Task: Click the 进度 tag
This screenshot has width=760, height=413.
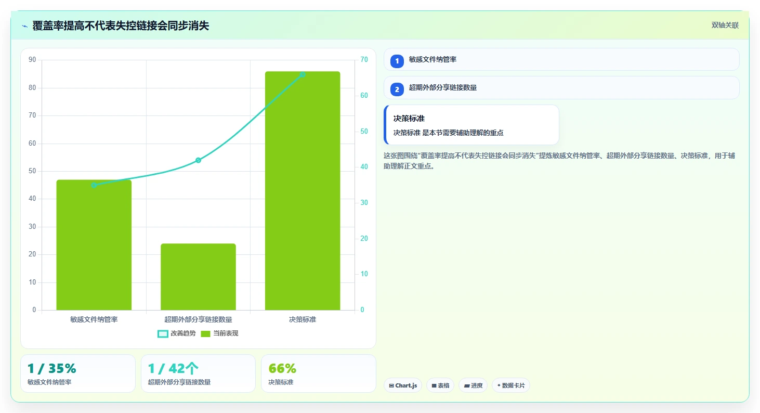Action: click(473, 385)
